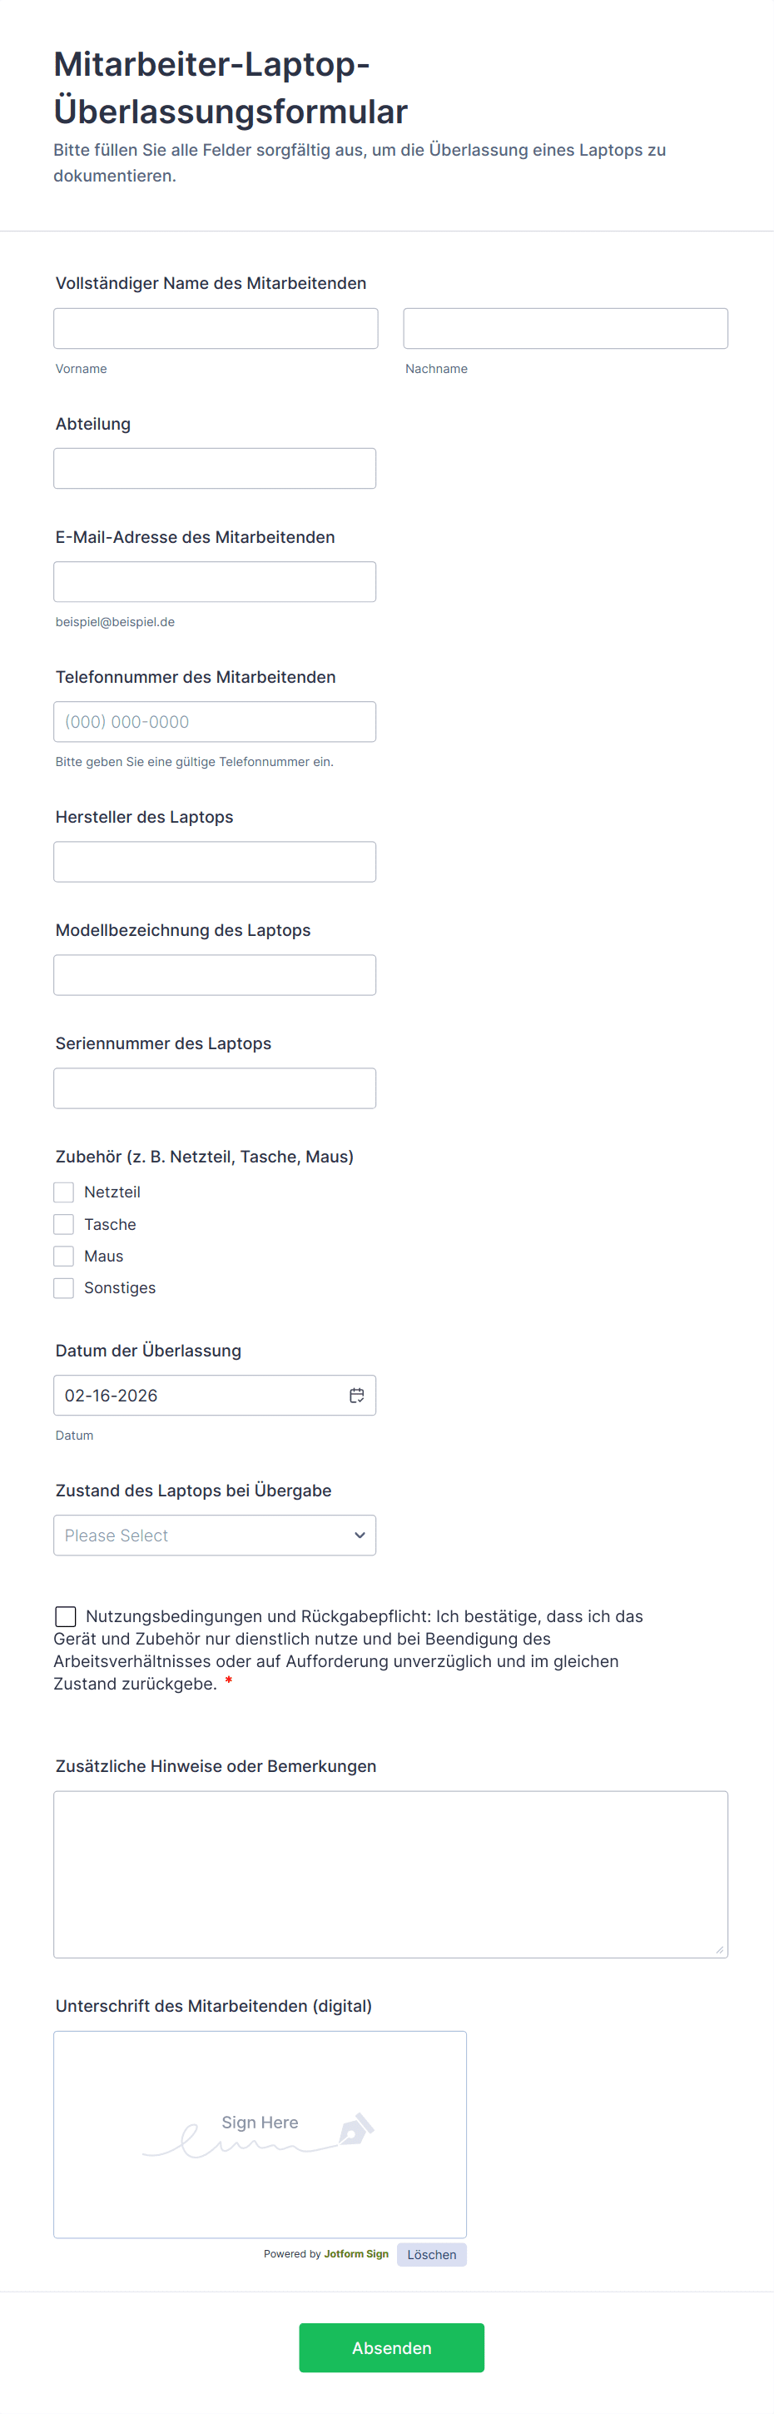Focus the Seriennummer des Laptops field
774x2414 pixels.
tap(215, 1088)
